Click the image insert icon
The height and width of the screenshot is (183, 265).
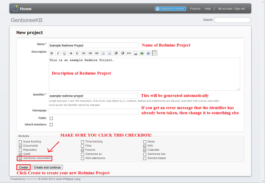click(142, 53)
